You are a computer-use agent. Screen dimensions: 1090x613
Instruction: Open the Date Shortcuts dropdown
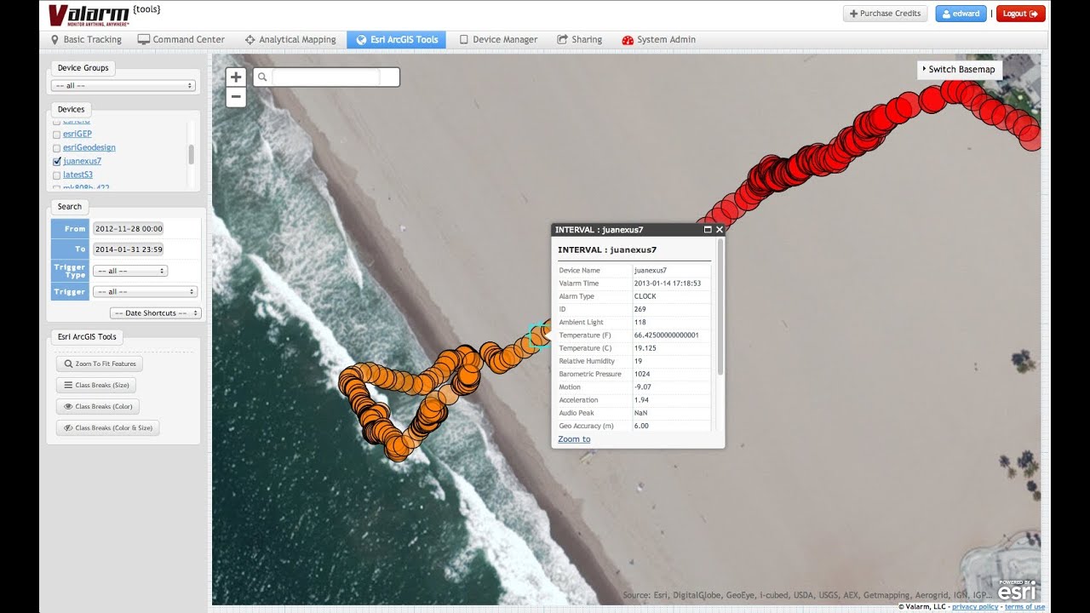click(157, 313)
